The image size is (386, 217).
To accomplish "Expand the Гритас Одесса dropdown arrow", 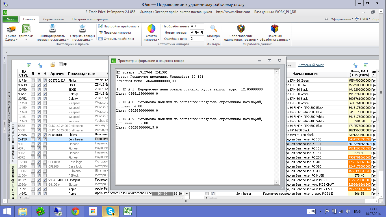I will pos(17,40).
